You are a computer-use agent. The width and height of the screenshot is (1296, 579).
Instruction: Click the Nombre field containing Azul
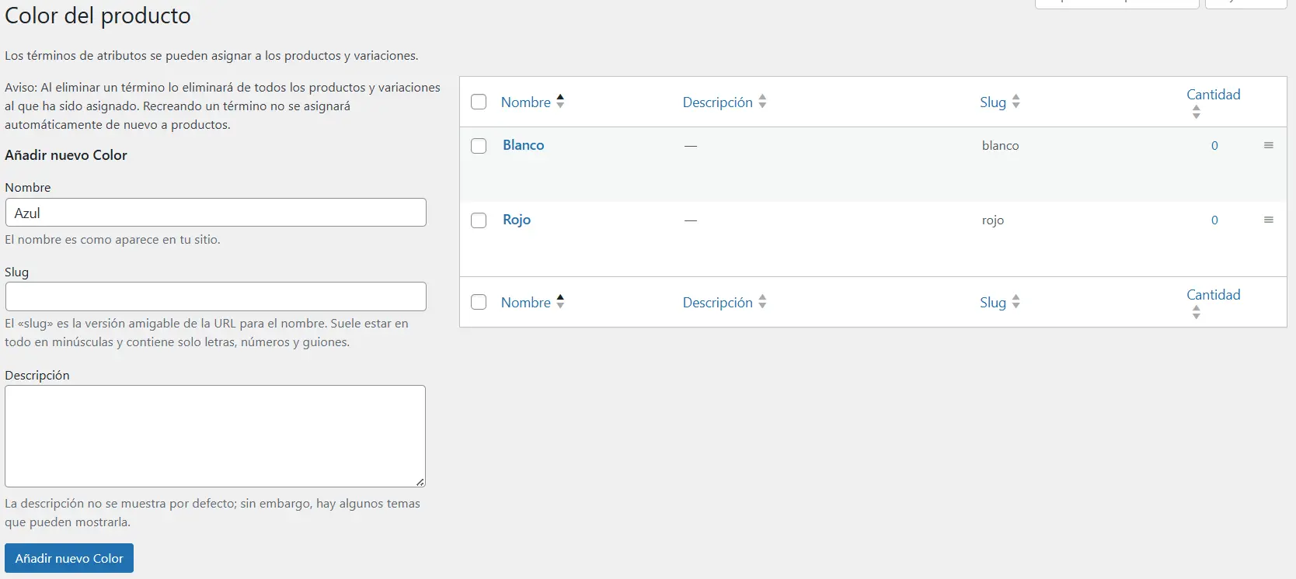215,213
